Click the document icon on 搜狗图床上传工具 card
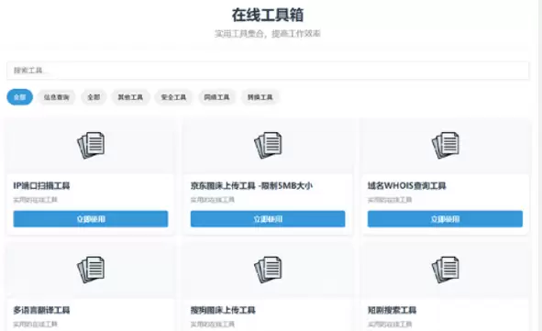The image size is (542, 331). coord(268,270)
